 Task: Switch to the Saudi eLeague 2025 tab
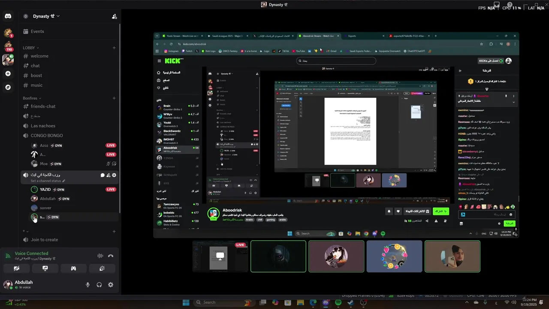227,36
